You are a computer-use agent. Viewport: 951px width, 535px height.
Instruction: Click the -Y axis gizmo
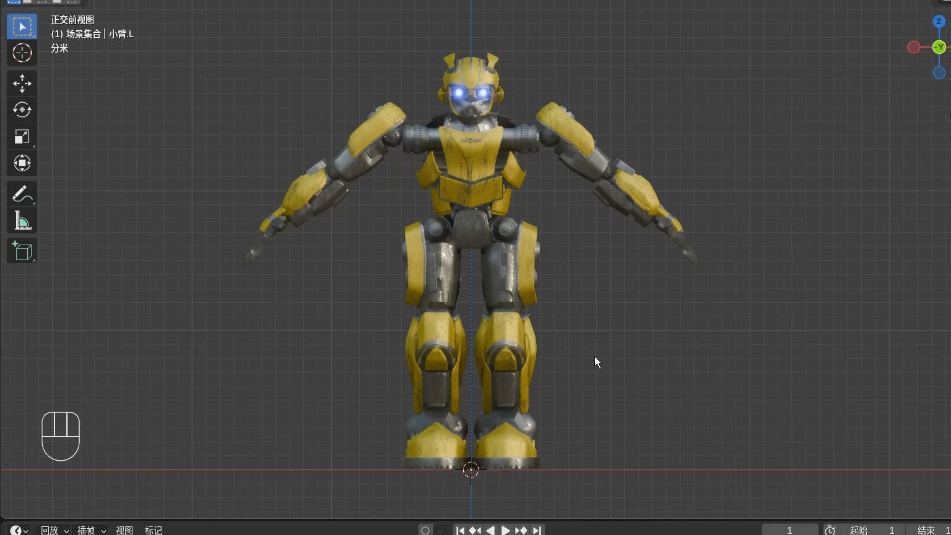[x=939, y=47]
